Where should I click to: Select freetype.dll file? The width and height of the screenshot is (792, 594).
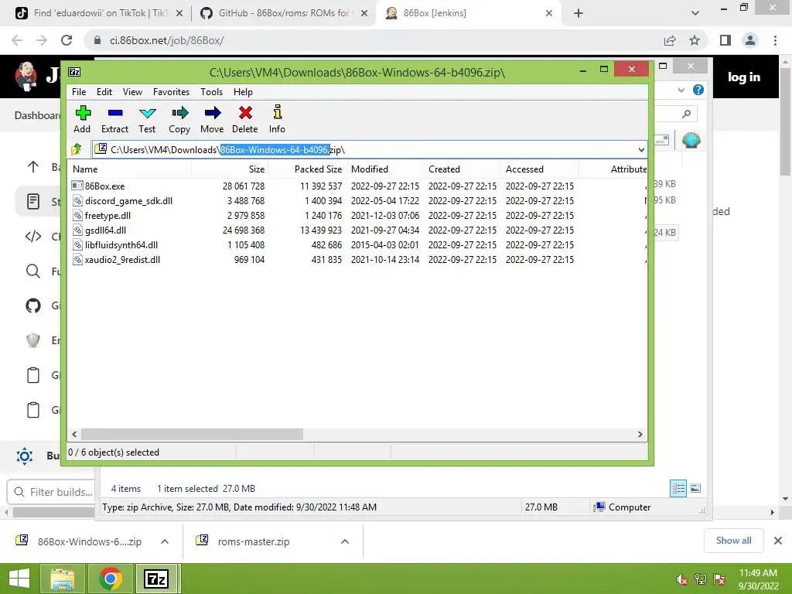coord(108,216)
